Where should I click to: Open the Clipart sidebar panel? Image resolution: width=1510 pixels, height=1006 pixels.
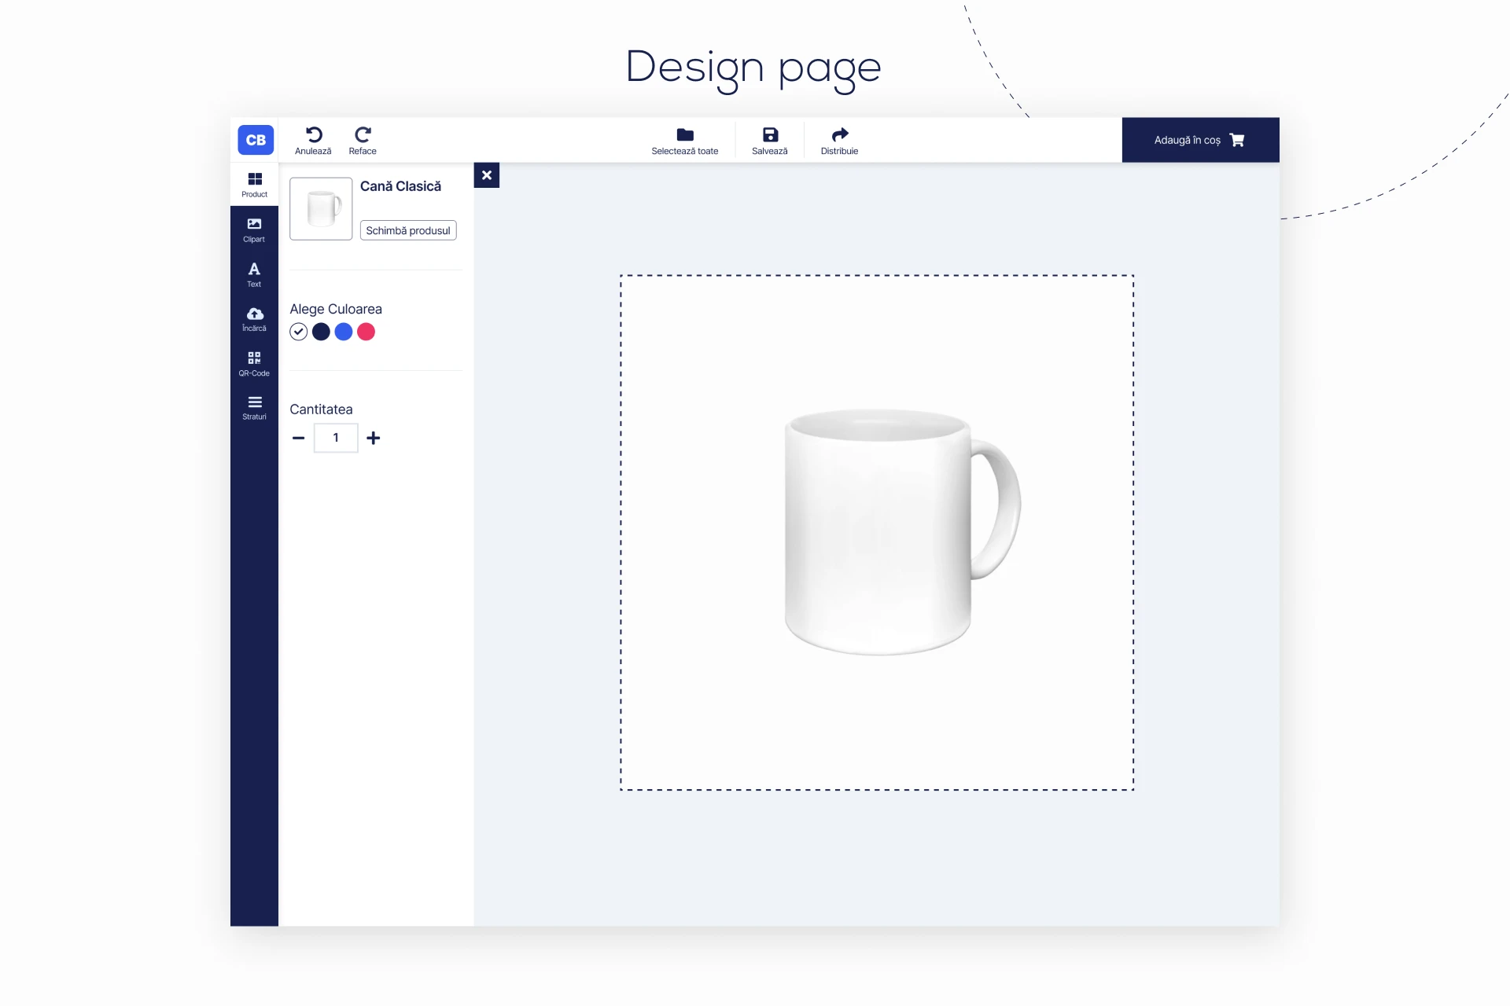(254, 229)
